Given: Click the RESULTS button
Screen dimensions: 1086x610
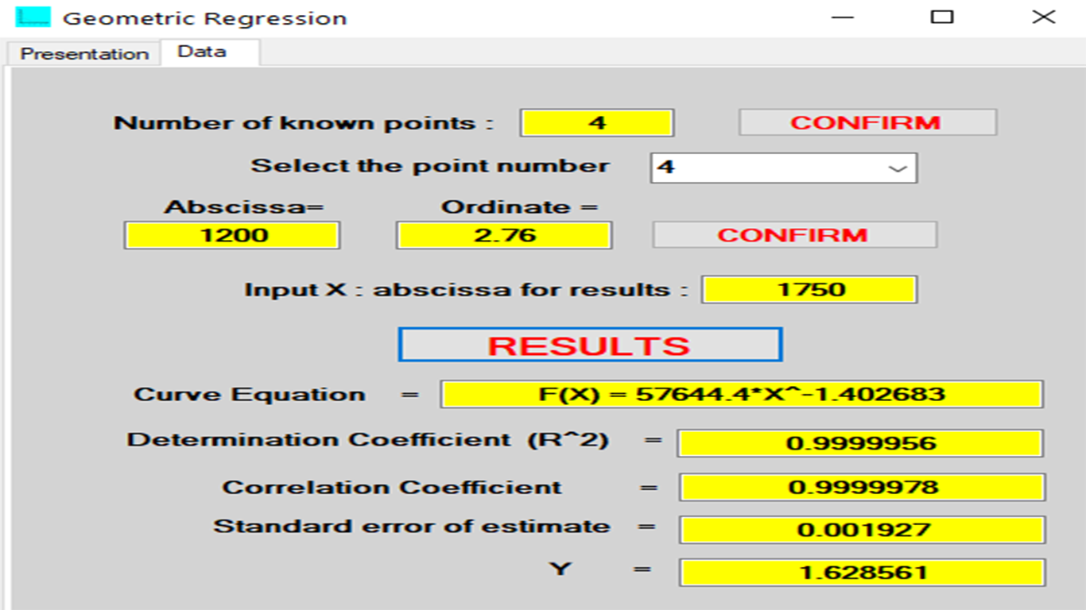Looking at the screenshot, I should coord(590,345).
